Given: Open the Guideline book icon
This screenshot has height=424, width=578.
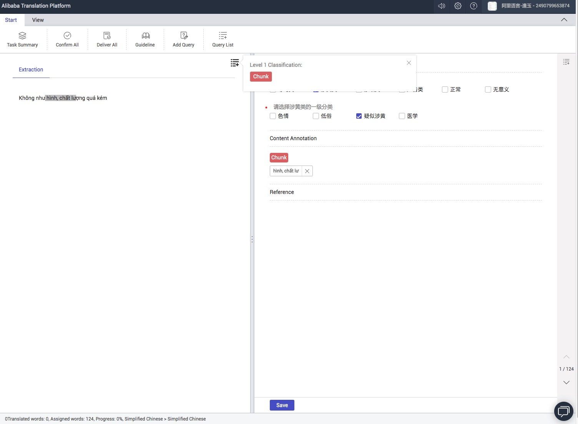Looking at the screenshot, I should (145, 36).
